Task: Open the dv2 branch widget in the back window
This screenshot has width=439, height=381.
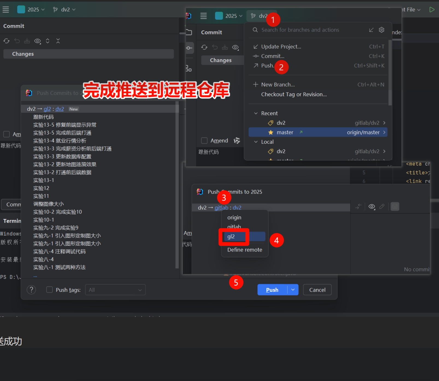Action: click(x=64, y=10)
